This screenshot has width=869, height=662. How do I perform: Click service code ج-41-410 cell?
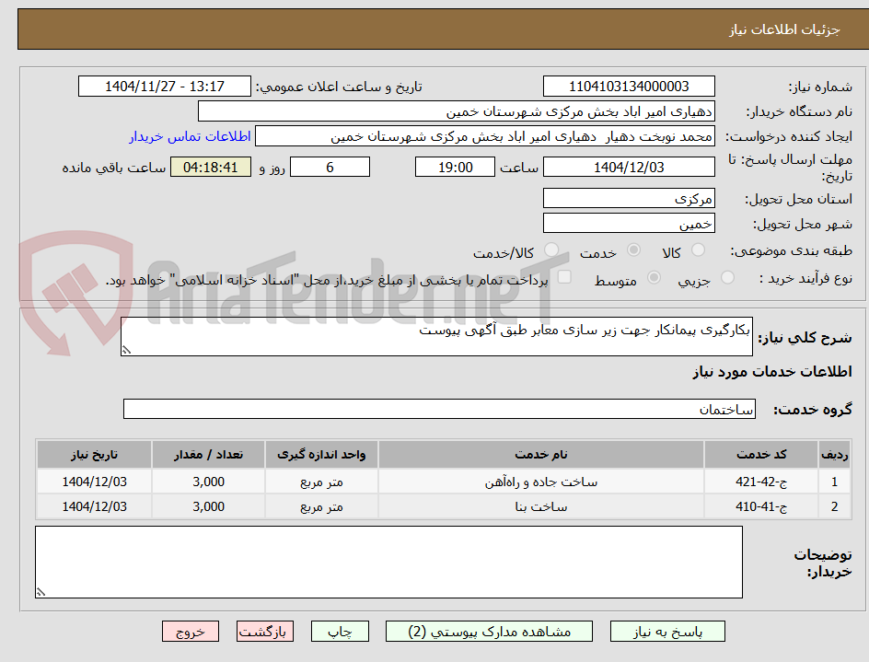click(761, 506)
